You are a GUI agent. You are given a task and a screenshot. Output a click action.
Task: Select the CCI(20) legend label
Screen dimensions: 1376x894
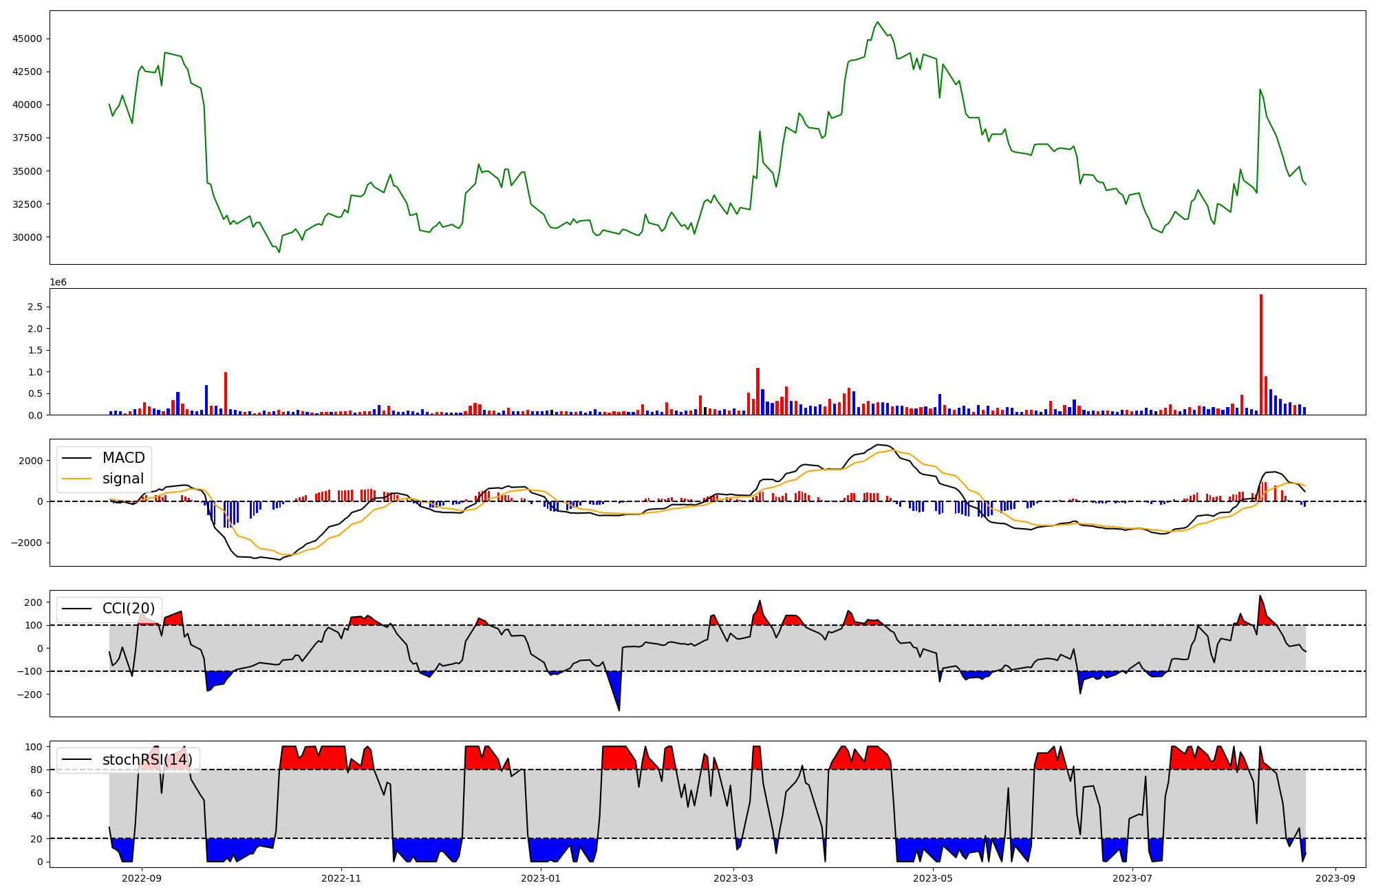pos(129,609)
